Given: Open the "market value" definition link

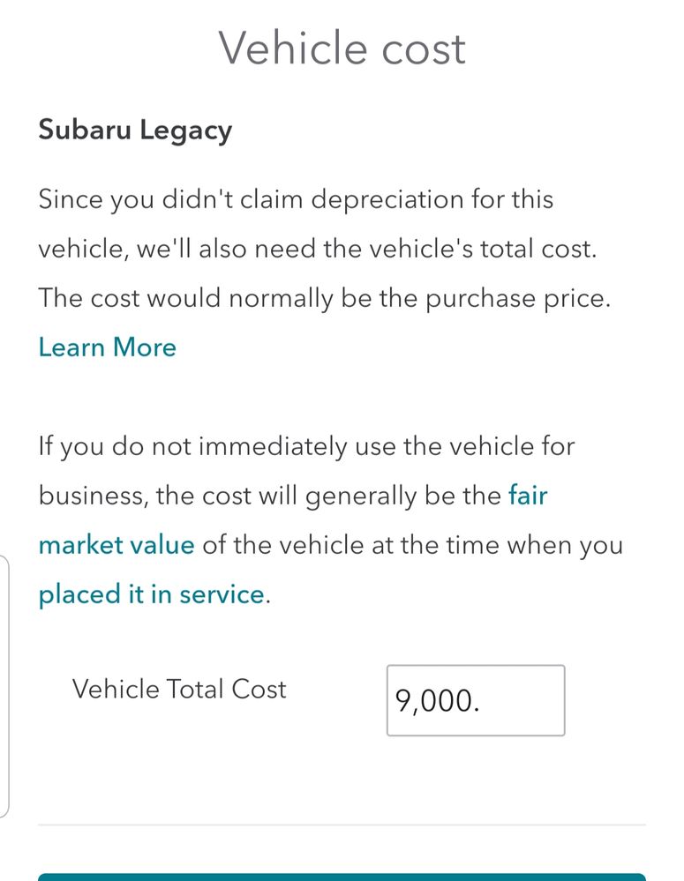Looking at the screenshot, I should (x=116, y=545).
